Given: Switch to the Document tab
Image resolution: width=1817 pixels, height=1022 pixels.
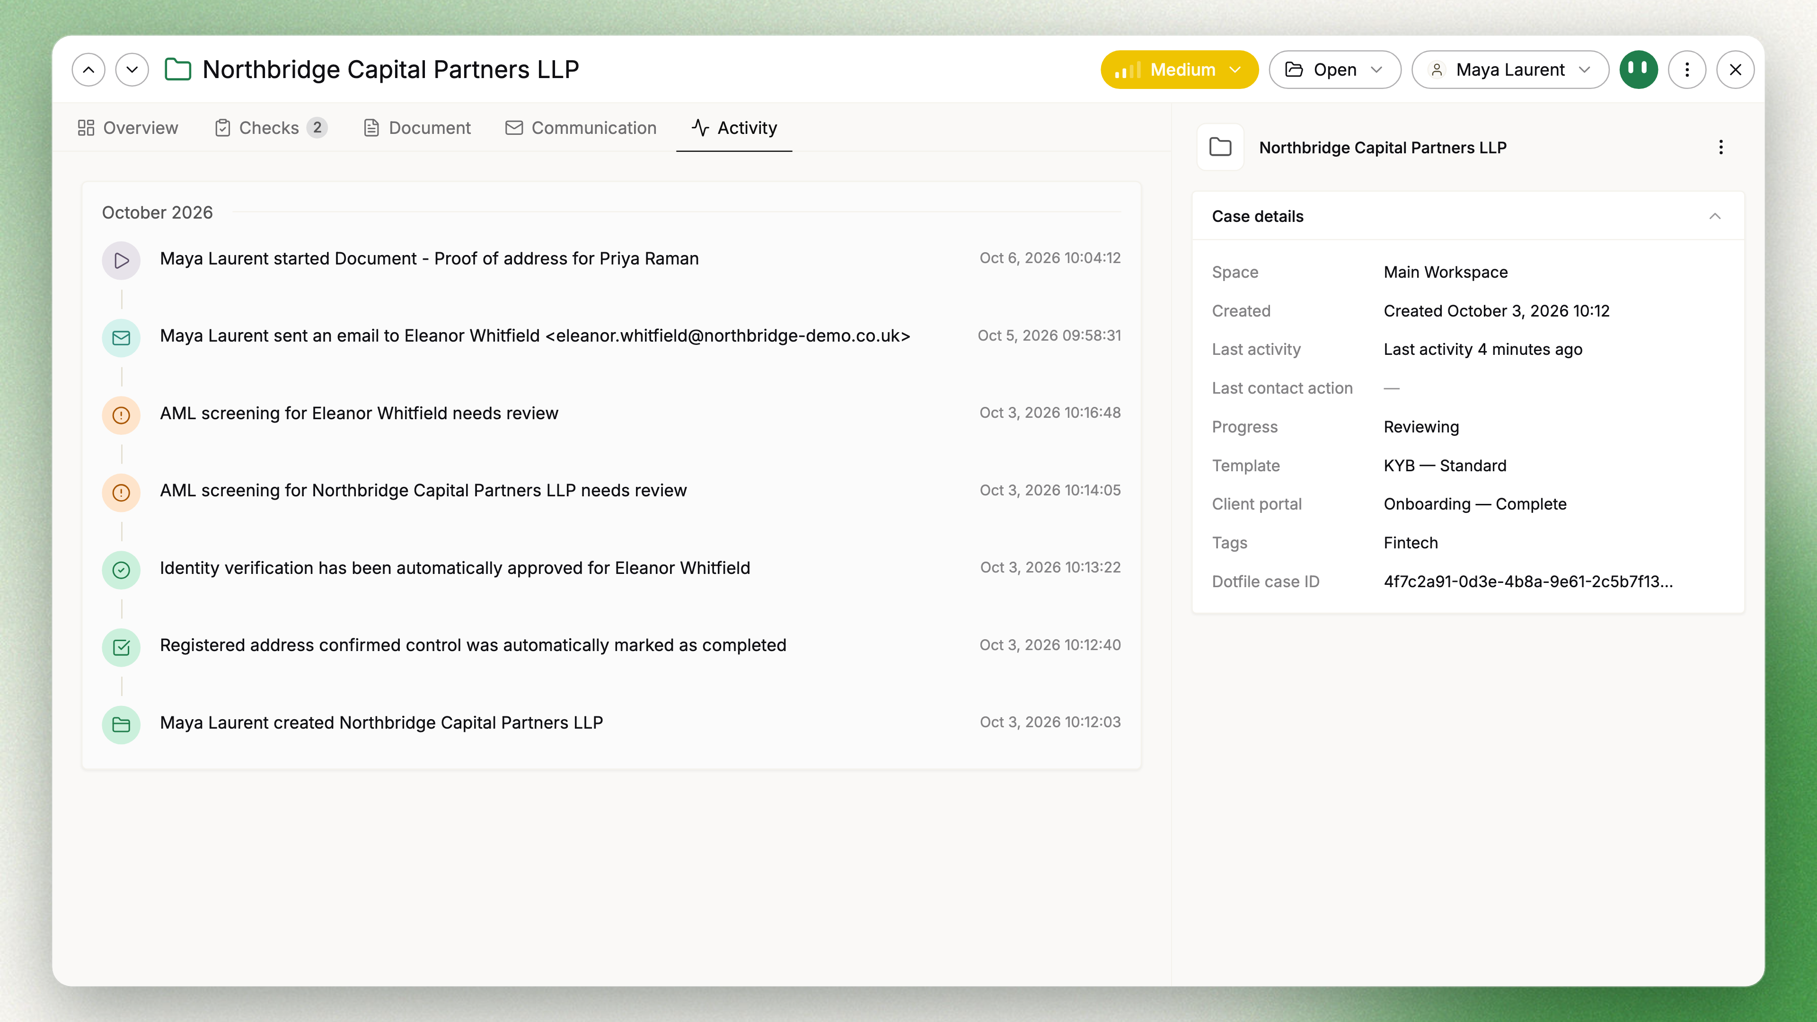Looking at the screenshot, I should [x=417, y=128].
